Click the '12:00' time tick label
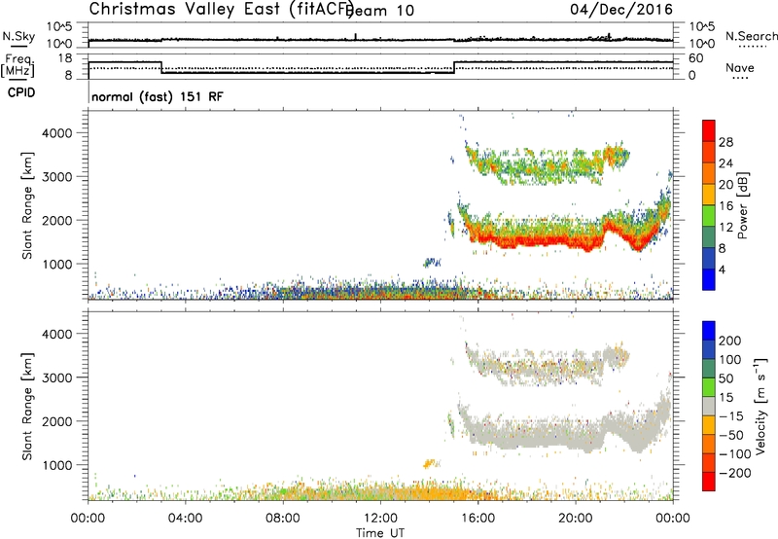778x539 pixels. (380, 519)
